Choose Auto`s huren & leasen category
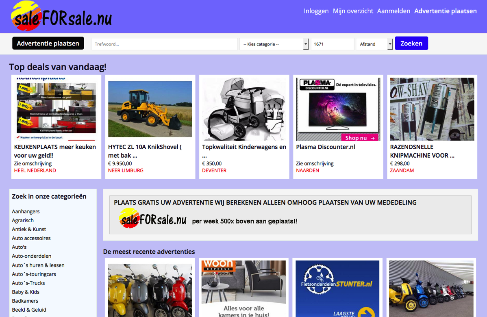Viewport: 487px width, 317px height. click(x=38, y=265)
